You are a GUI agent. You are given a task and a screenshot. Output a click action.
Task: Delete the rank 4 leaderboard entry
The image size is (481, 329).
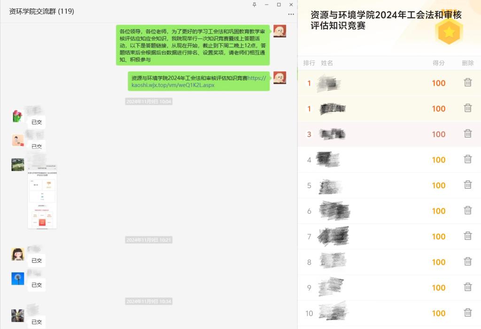pos(467,159)
